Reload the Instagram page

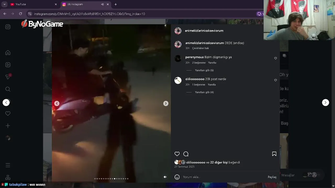[20, 14]
